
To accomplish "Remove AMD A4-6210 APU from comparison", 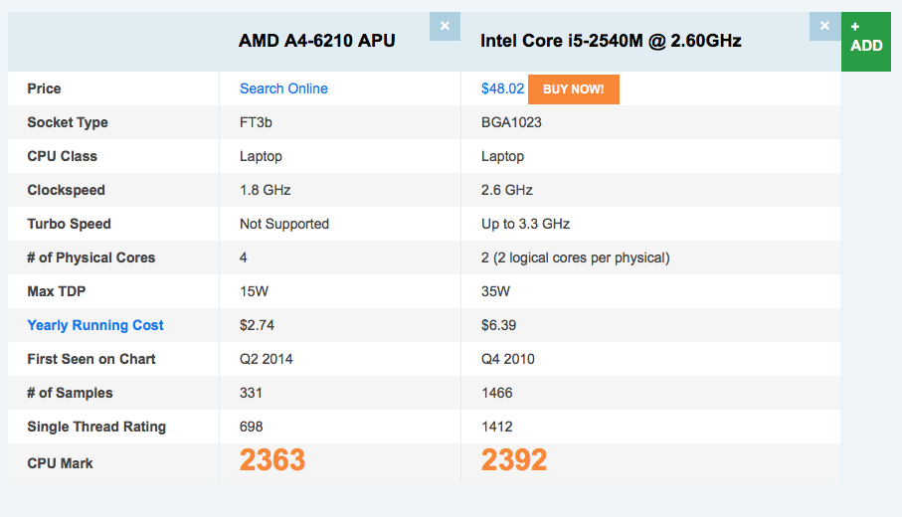I will [445, 26].
